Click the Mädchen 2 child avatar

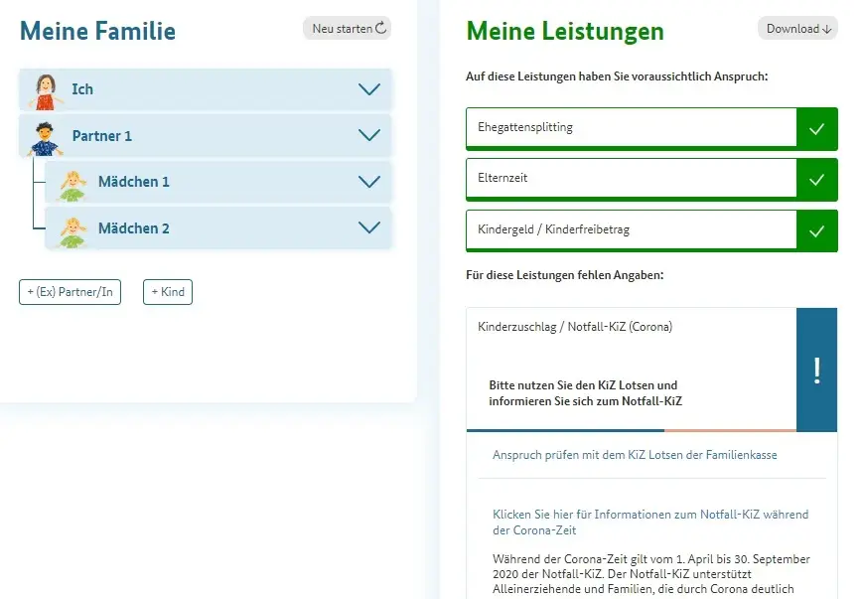point(72,229)
